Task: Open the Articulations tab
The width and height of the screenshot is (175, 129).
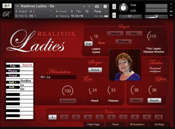Action: click(137, 124)
